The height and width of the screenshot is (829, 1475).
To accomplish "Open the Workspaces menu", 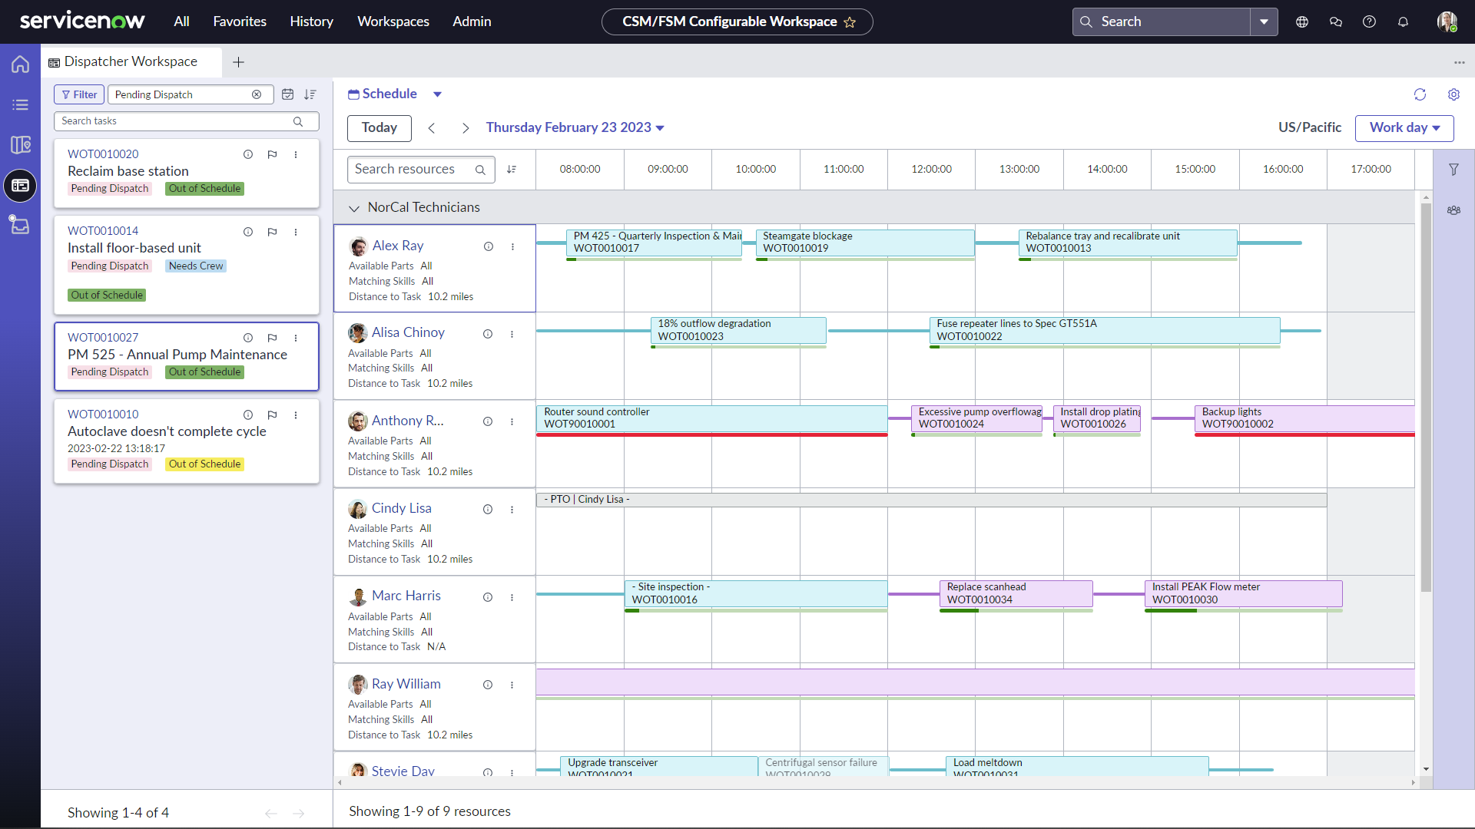I will pyautogui.click(x=393, y=21).
